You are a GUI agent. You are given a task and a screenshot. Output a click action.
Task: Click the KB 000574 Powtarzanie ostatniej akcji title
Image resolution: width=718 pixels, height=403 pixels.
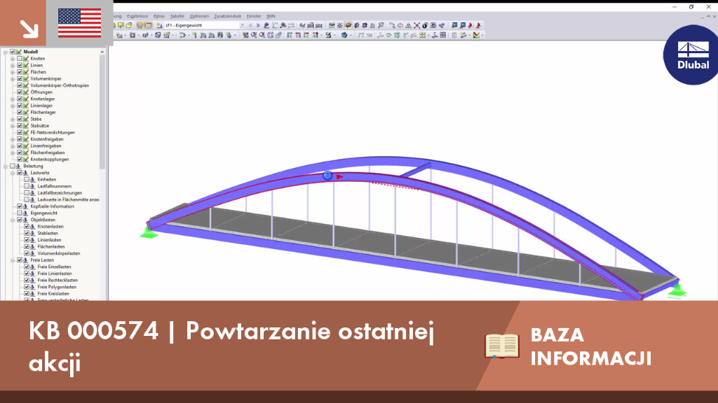pyautogui.click(x=231, y=346)
